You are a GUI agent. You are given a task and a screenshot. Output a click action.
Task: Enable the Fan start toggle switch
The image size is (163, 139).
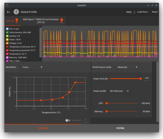click(x=68, y=120)
